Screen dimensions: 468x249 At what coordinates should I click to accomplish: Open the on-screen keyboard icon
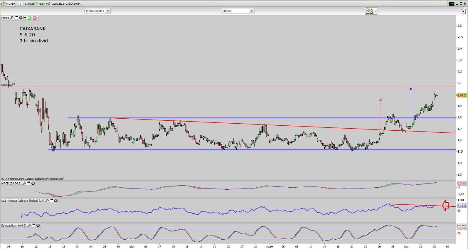tap(452, 4)
